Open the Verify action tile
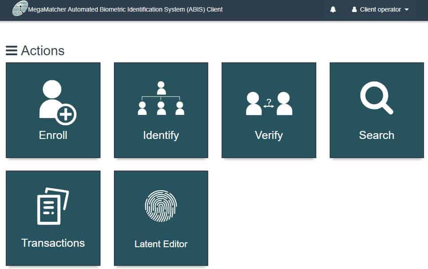 pos(269,110)
